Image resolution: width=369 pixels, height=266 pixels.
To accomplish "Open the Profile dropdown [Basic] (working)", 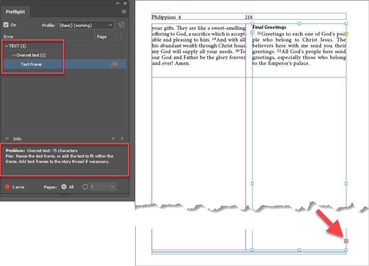I will pyautogui.click(x=86, y=25).
